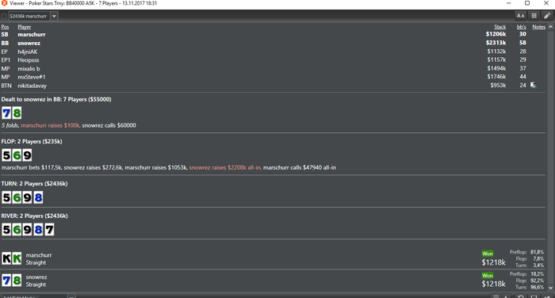Select player mxSteve#1 in the list
This screenshot has width=555, height=298.
[x=32, y=77]
